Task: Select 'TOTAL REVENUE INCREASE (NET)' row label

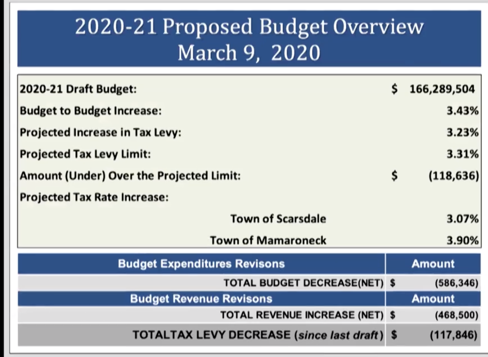Action: coord(302,315)
